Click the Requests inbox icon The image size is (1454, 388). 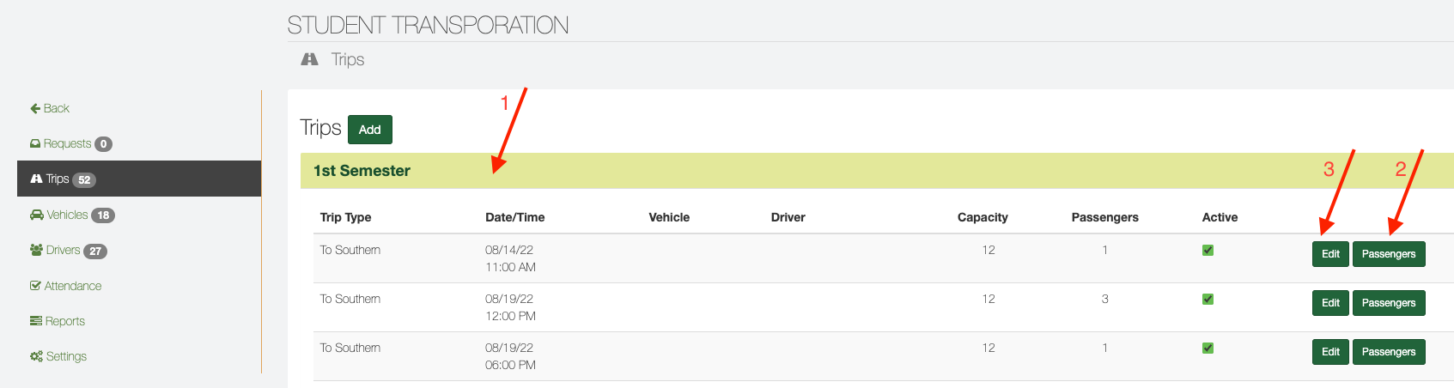click(35, 144)
